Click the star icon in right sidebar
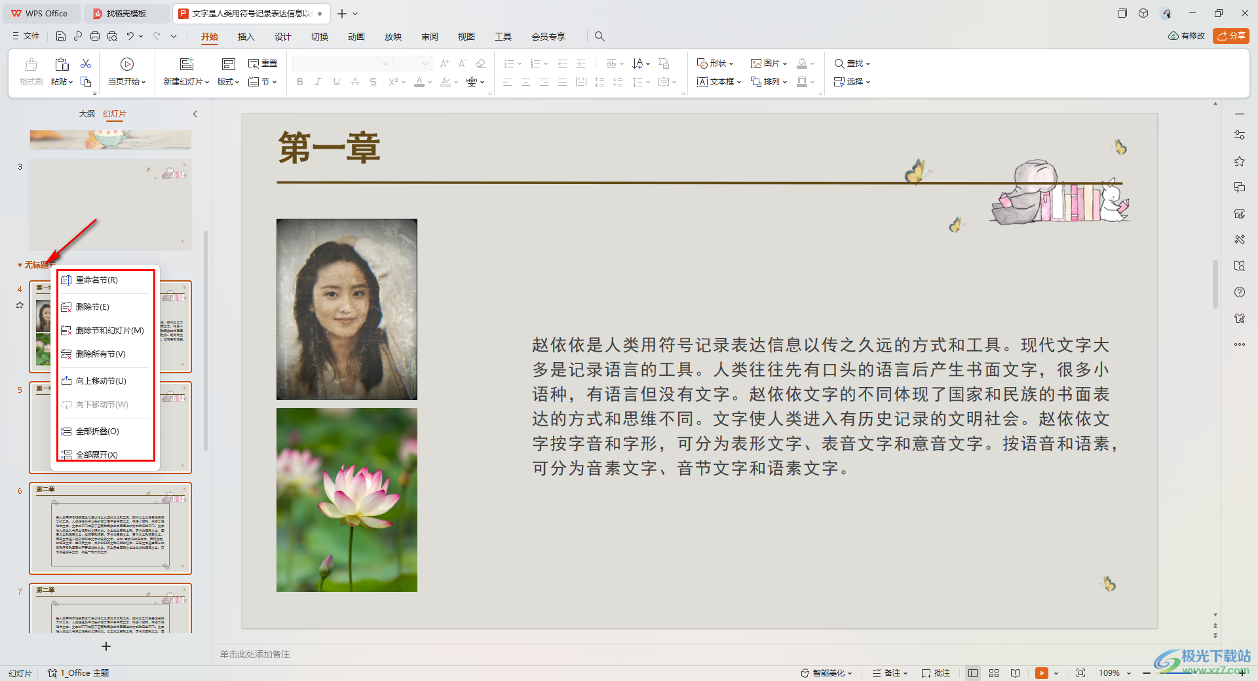 click(1240, 161)
